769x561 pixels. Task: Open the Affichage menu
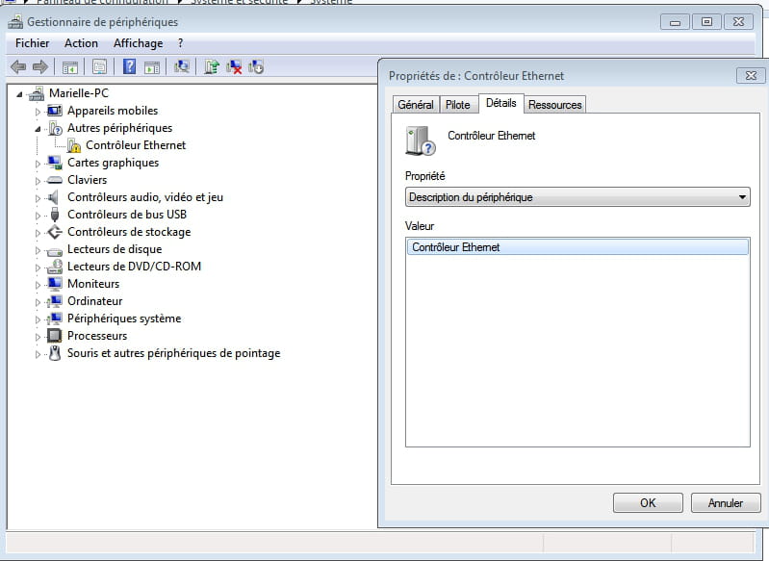click(x=140, y=43)
